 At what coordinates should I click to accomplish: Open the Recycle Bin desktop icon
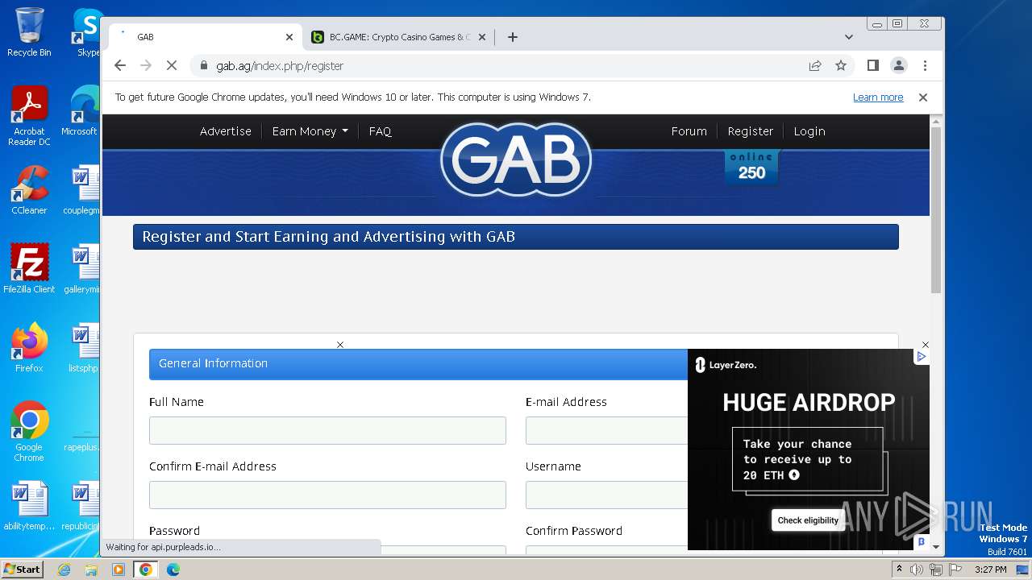(x=29, y=33)
